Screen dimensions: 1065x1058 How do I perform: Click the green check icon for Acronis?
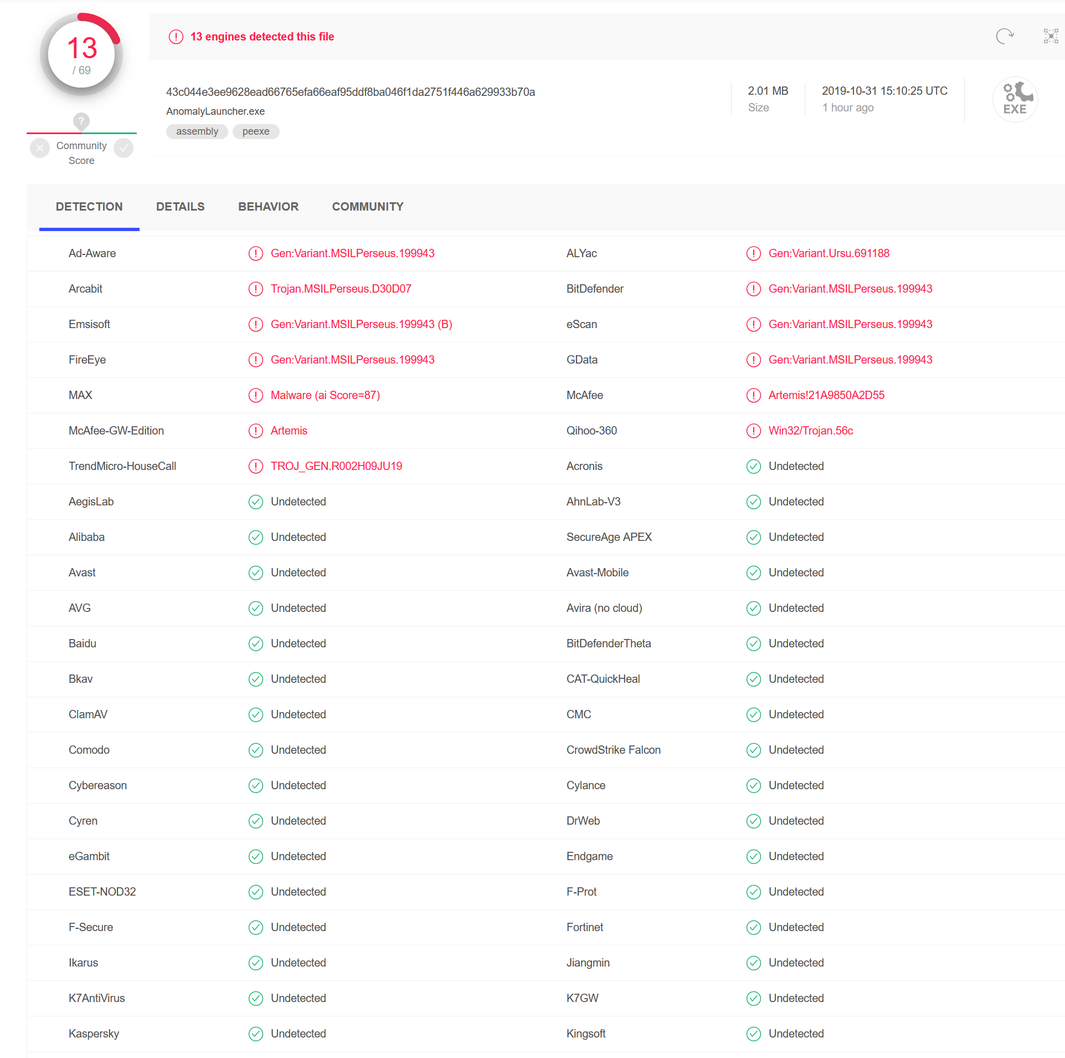(753, 467)
